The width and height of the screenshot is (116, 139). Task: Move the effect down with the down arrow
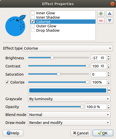(x=110, y=21)
